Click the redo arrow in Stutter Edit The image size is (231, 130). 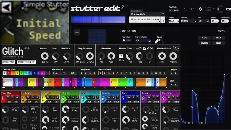(x=193, y=9)
